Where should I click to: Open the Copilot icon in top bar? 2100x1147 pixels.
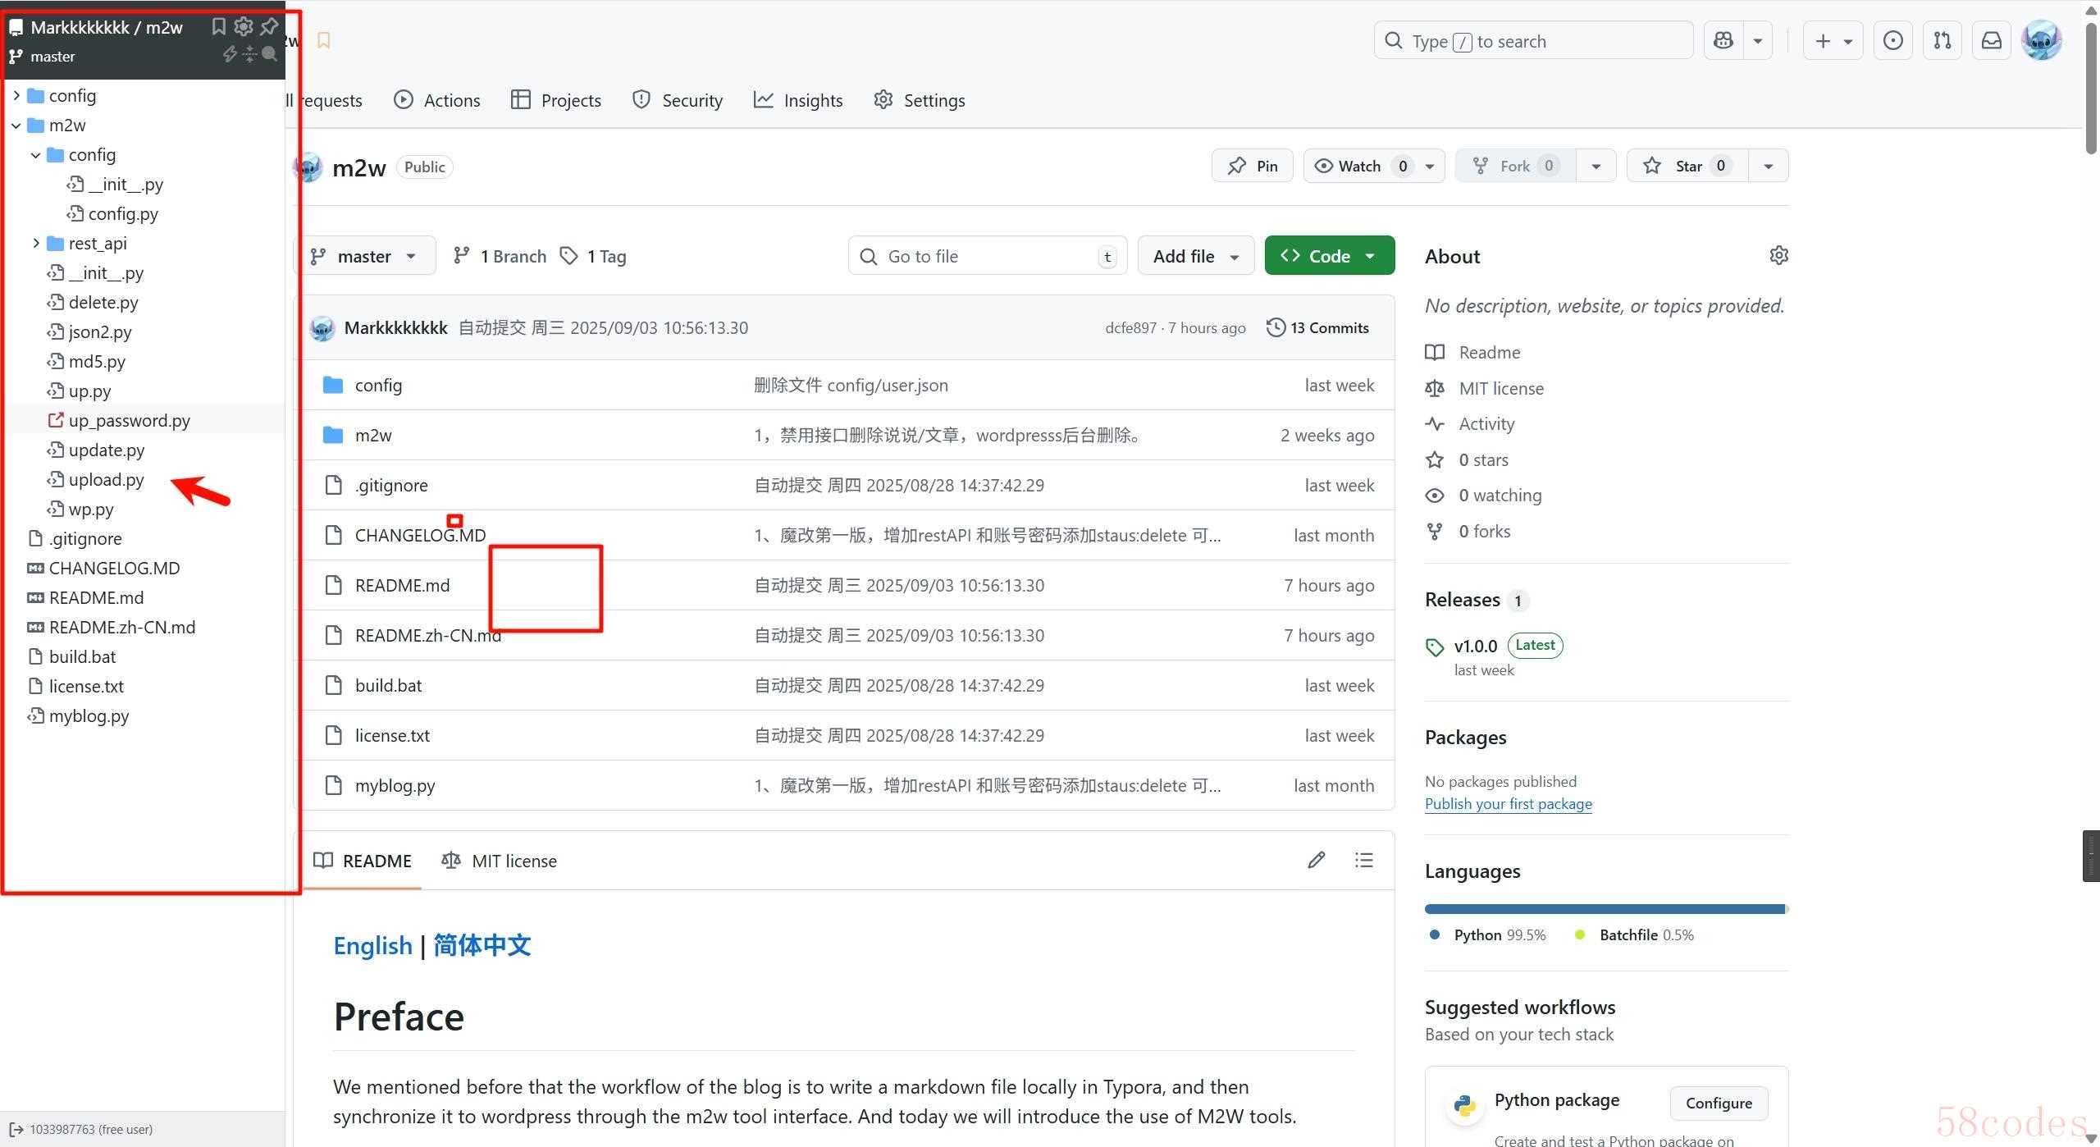tap(1723, 40)
